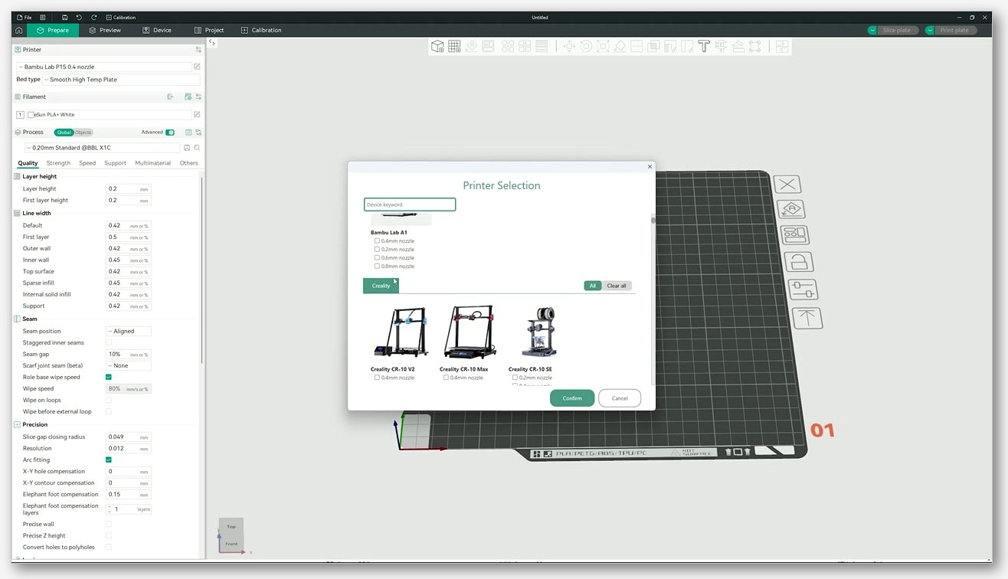Expand the process preset dropdown
Viewport: 1008px width, 579px height.
[x=103, y=147]
